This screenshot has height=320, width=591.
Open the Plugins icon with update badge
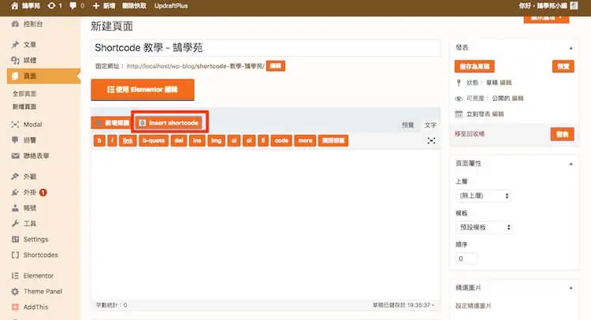click(15, 192)
